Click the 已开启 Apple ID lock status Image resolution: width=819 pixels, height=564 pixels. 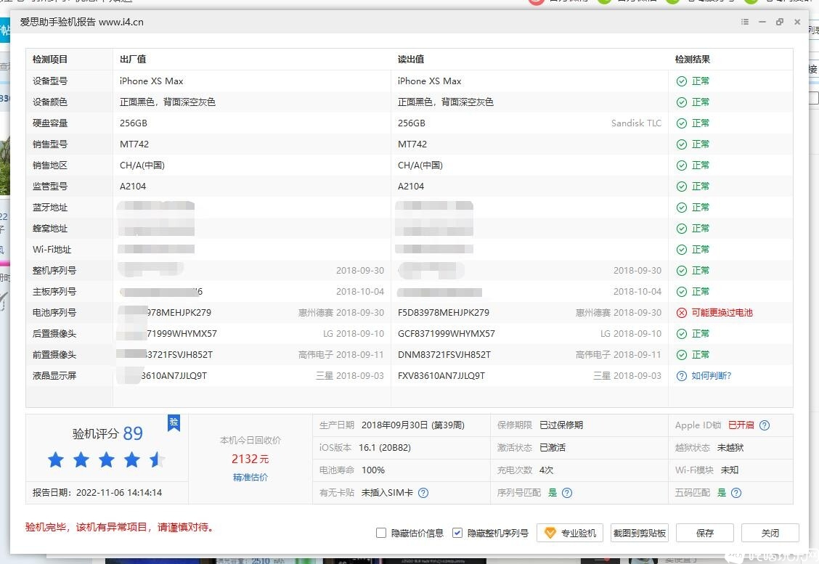(741, 425)
